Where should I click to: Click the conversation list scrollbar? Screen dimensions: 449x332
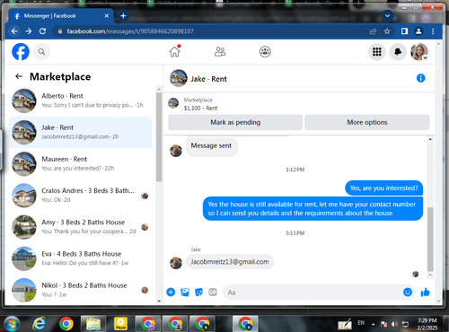[x=159, y=137]
